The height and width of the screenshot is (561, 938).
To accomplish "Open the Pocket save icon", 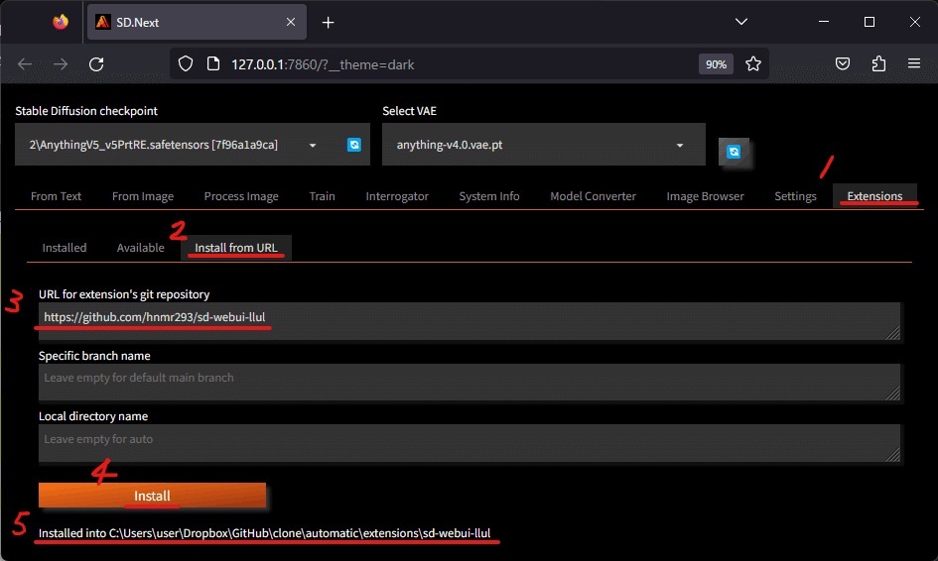I will [x=843, y=63].
